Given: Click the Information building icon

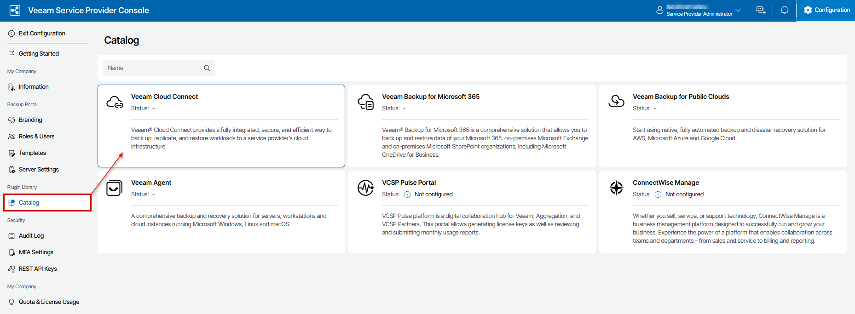Looking at the screenshot, I should 12,87.
